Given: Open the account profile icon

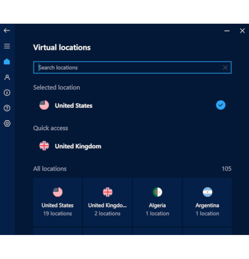Looking at the screenshot, I should (7, 77).
